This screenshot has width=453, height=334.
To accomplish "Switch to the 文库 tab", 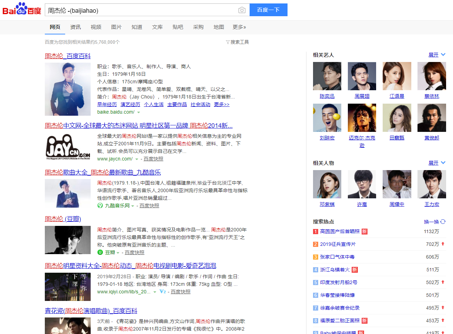I will (x=158, y=27).
